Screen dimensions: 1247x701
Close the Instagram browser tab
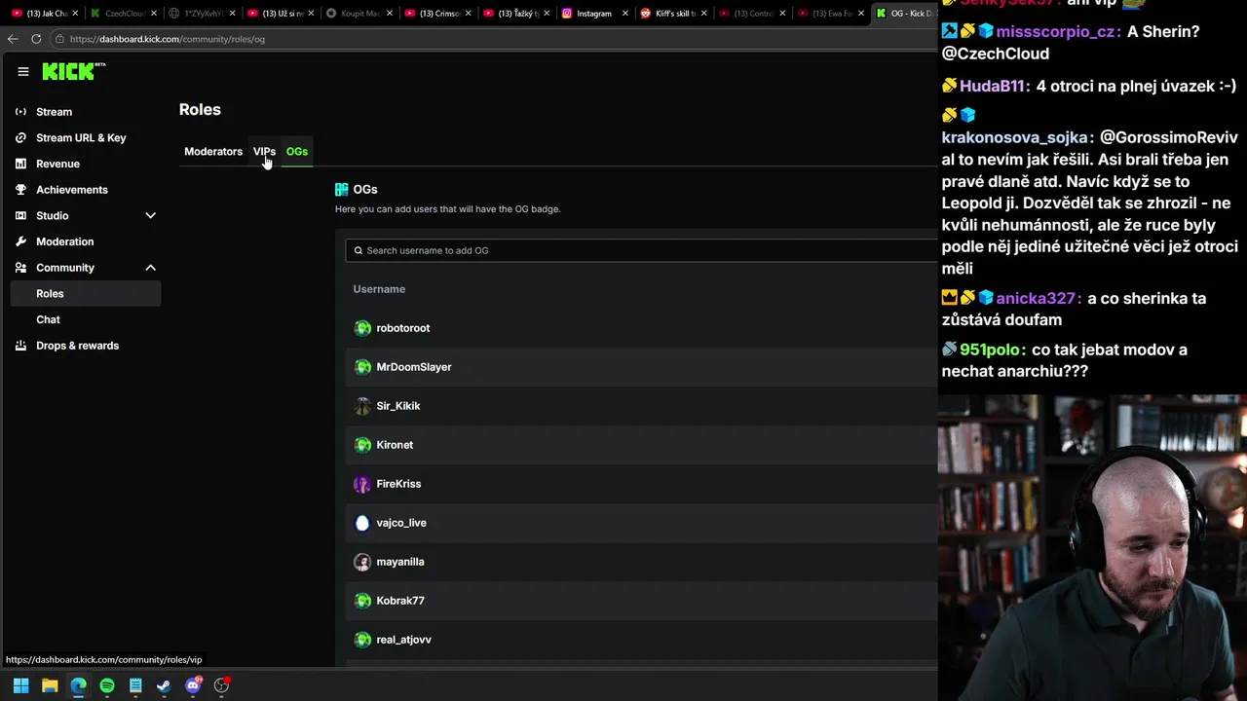[x=623, y=14]
